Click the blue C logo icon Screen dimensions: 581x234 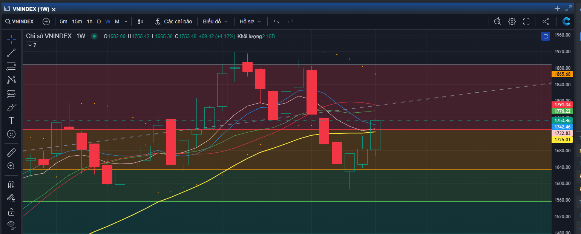(566, 21)
